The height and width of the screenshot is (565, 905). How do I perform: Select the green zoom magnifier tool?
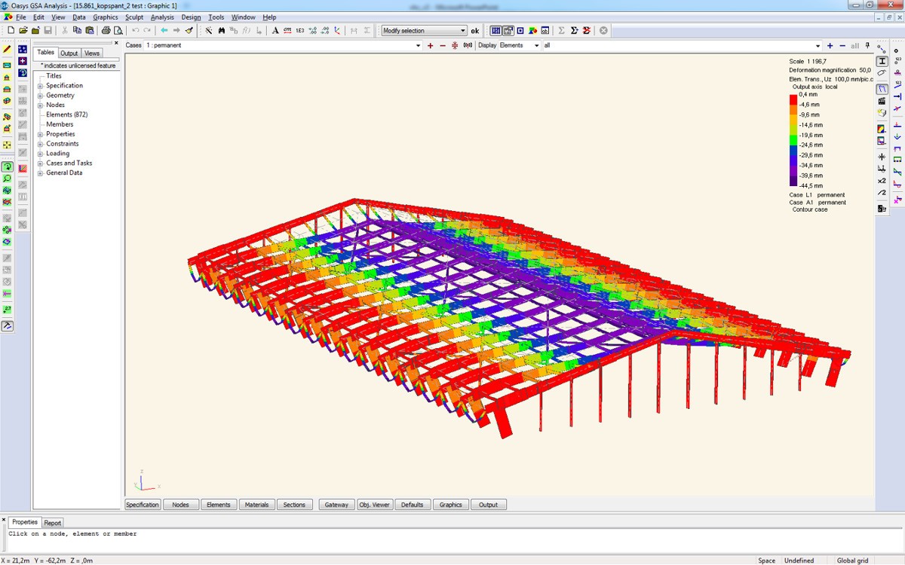7,179
